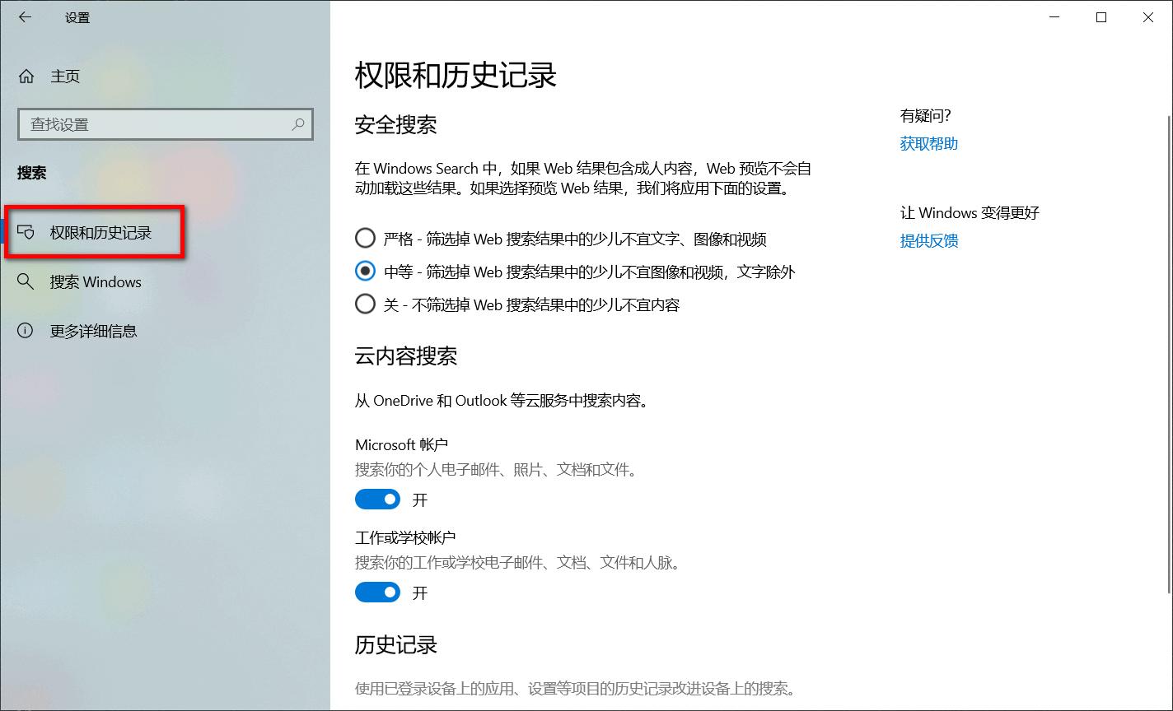Screen dimensions: 1173x711
Task: Turn off the Microsoft 帐户 cloud search switch
Action: 377,499
